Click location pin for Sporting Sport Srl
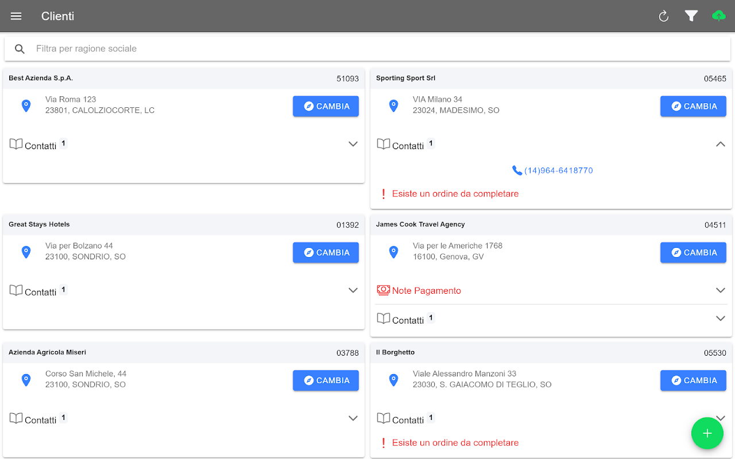 tap(393, 106)
